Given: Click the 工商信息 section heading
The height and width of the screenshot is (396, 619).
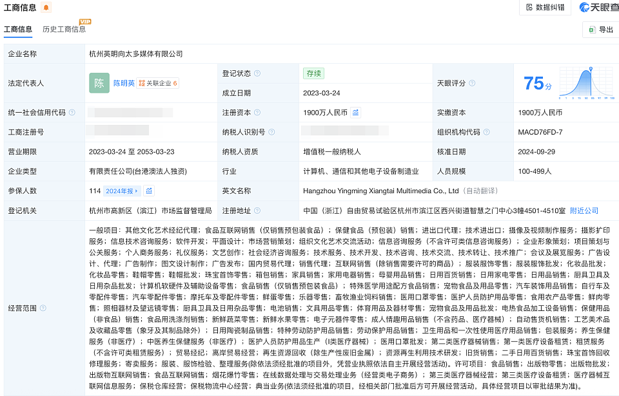Looking at the screenshot, I should 20,8.
